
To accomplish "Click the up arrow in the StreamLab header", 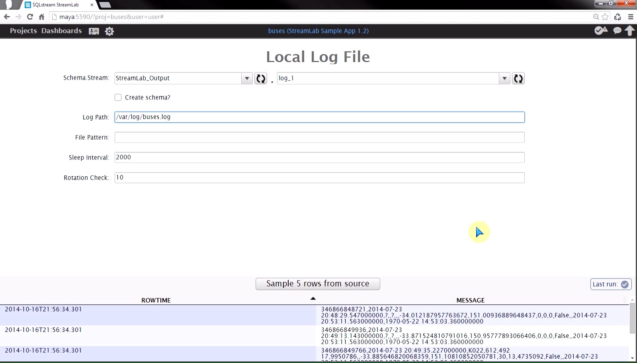I will click(x=629, y=31).
